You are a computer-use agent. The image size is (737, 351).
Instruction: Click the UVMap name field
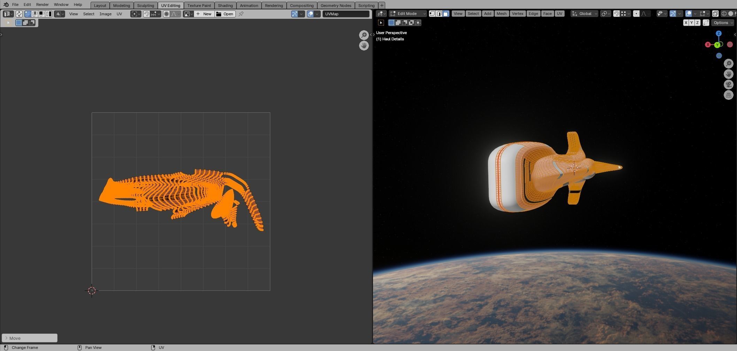click(346, 14)
